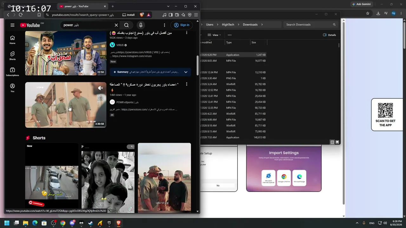Click the pwrxstore.com link in description
The height and width of the screenshot is (228, 406).
point(134,110)
